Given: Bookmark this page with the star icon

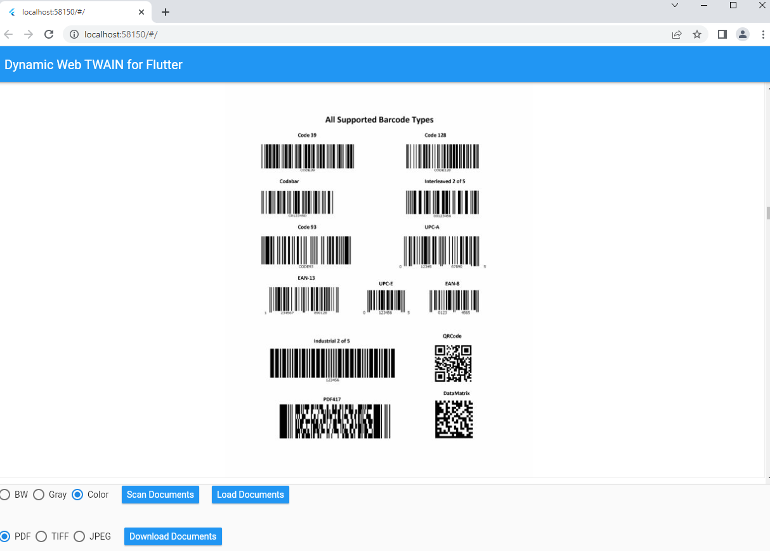Looking at the screenshot, I should (x=697, y=34).
